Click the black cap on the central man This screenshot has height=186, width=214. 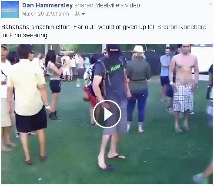tap(114, 48)
